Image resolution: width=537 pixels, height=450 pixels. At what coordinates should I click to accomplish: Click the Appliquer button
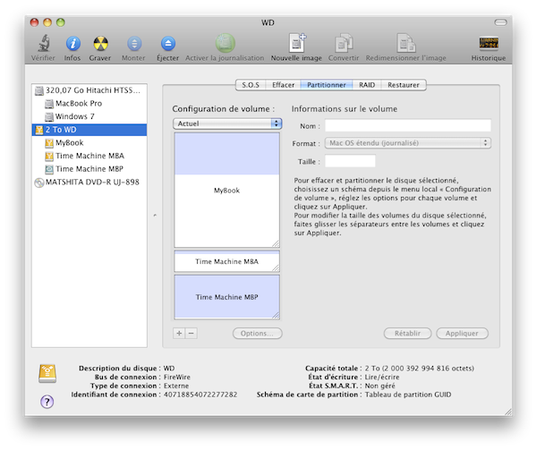[462, 334]
